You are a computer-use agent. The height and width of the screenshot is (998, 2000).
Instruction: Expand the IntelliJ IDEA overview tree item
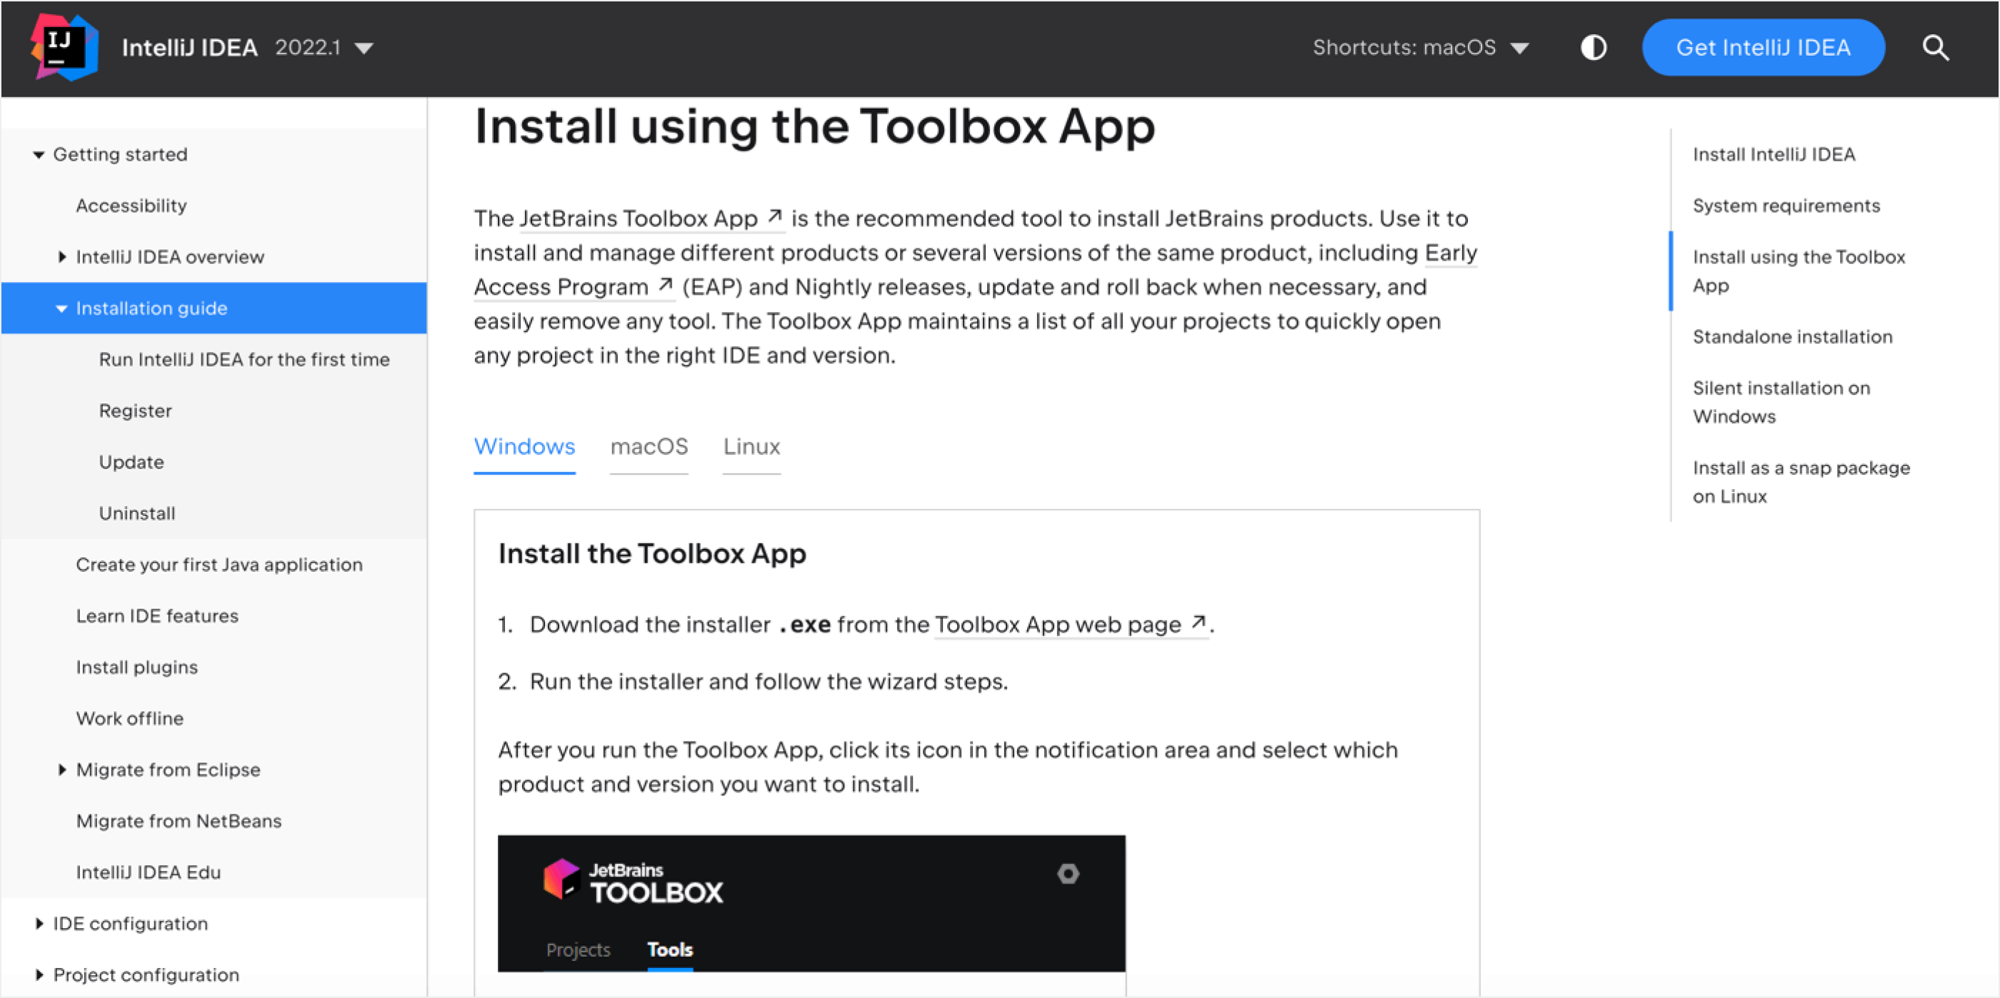pyautogui.click(x=62, y=257)
